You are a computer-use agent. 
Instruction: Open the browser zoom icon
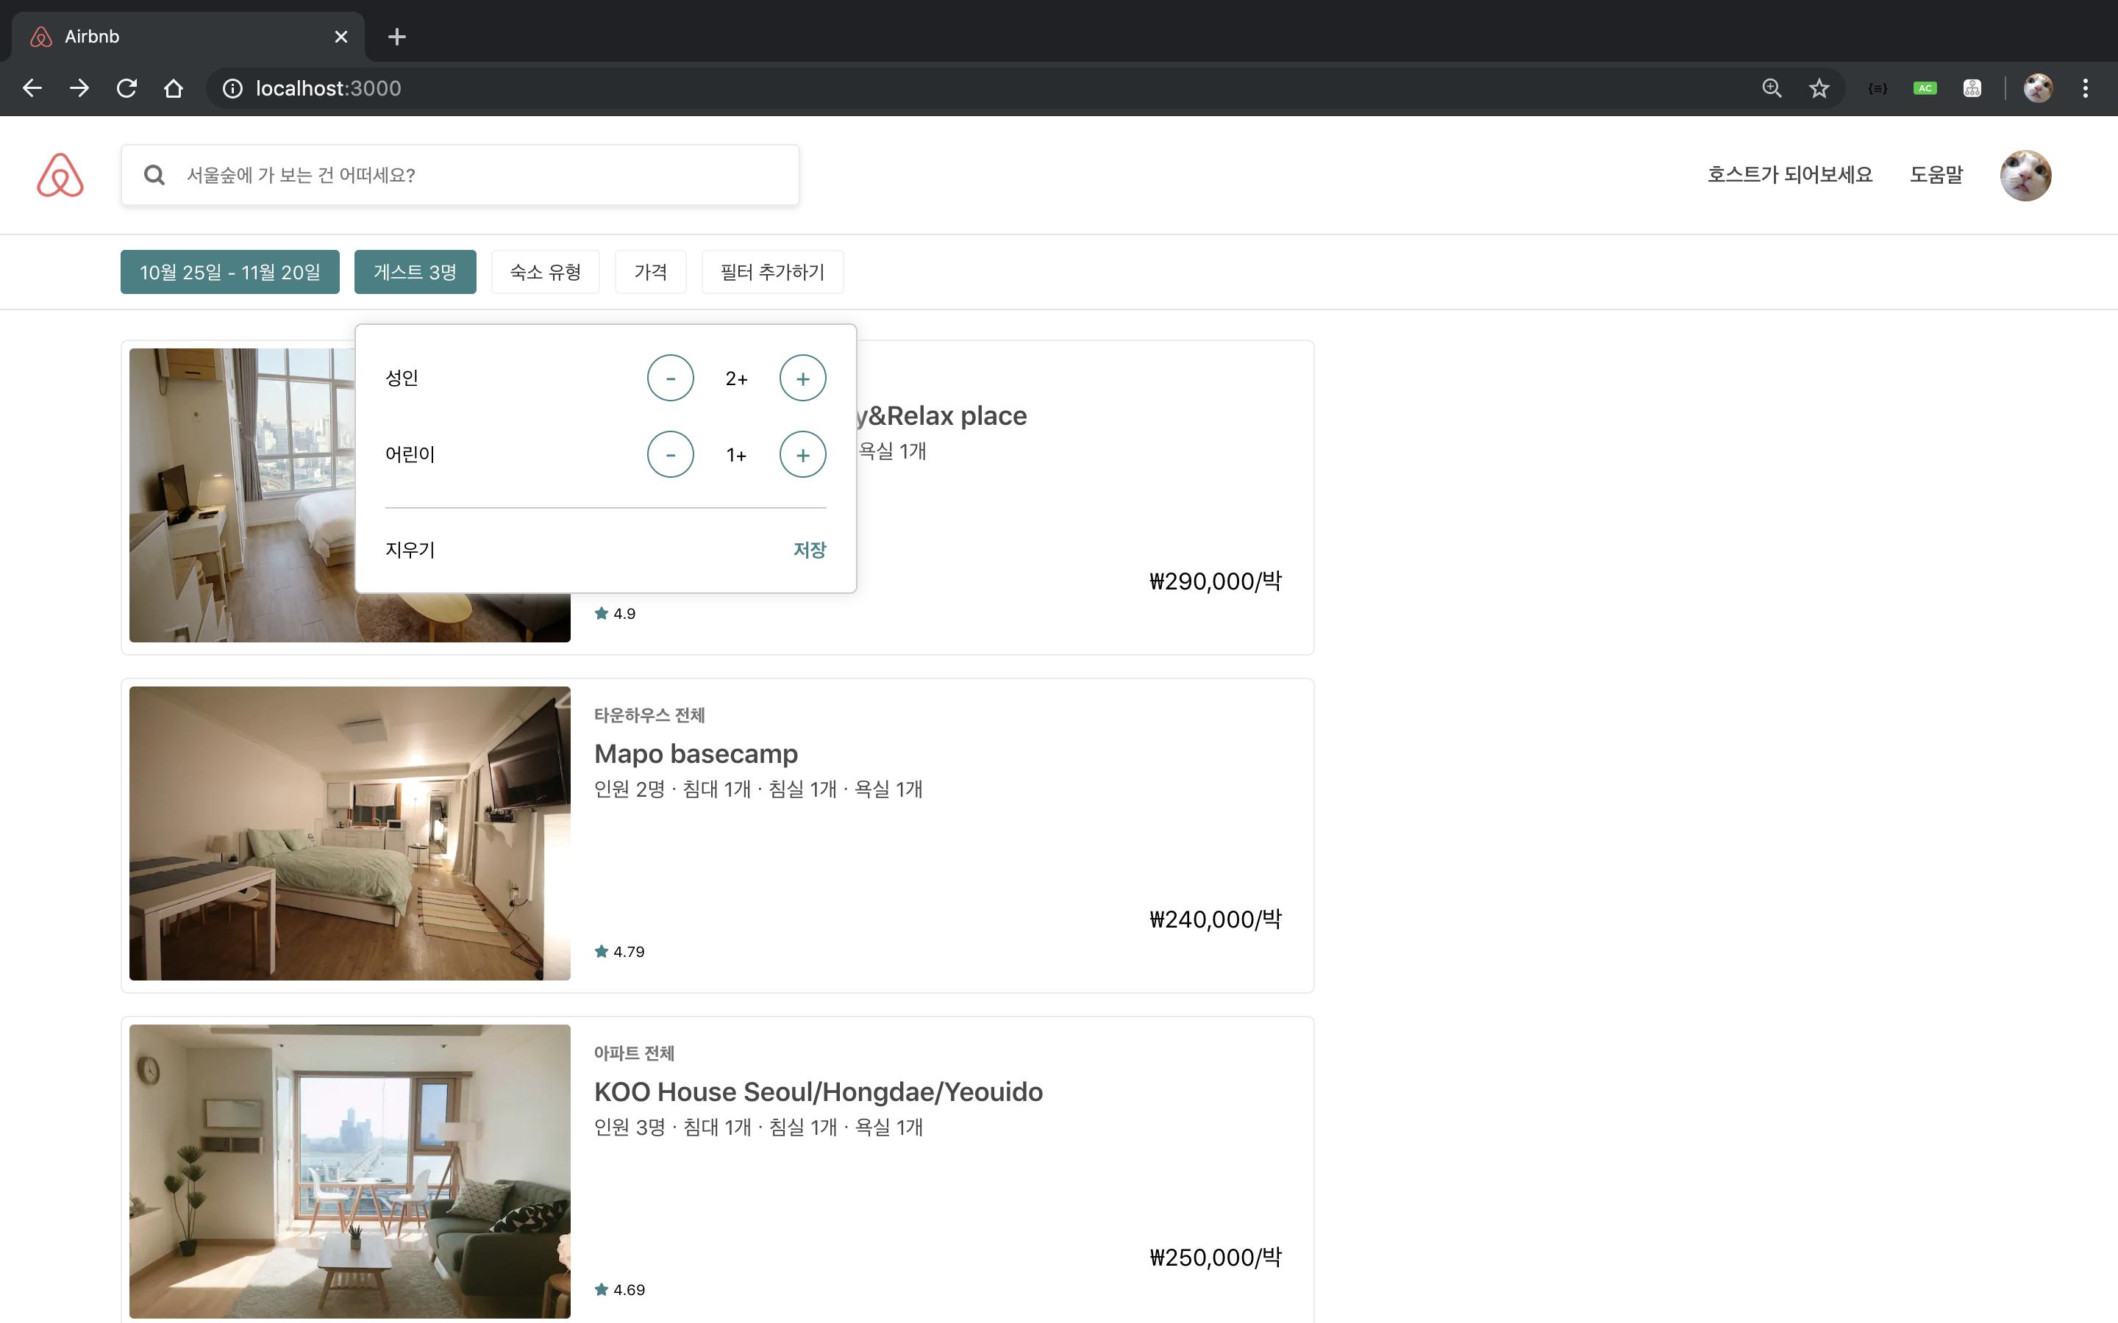(1772, 88)
